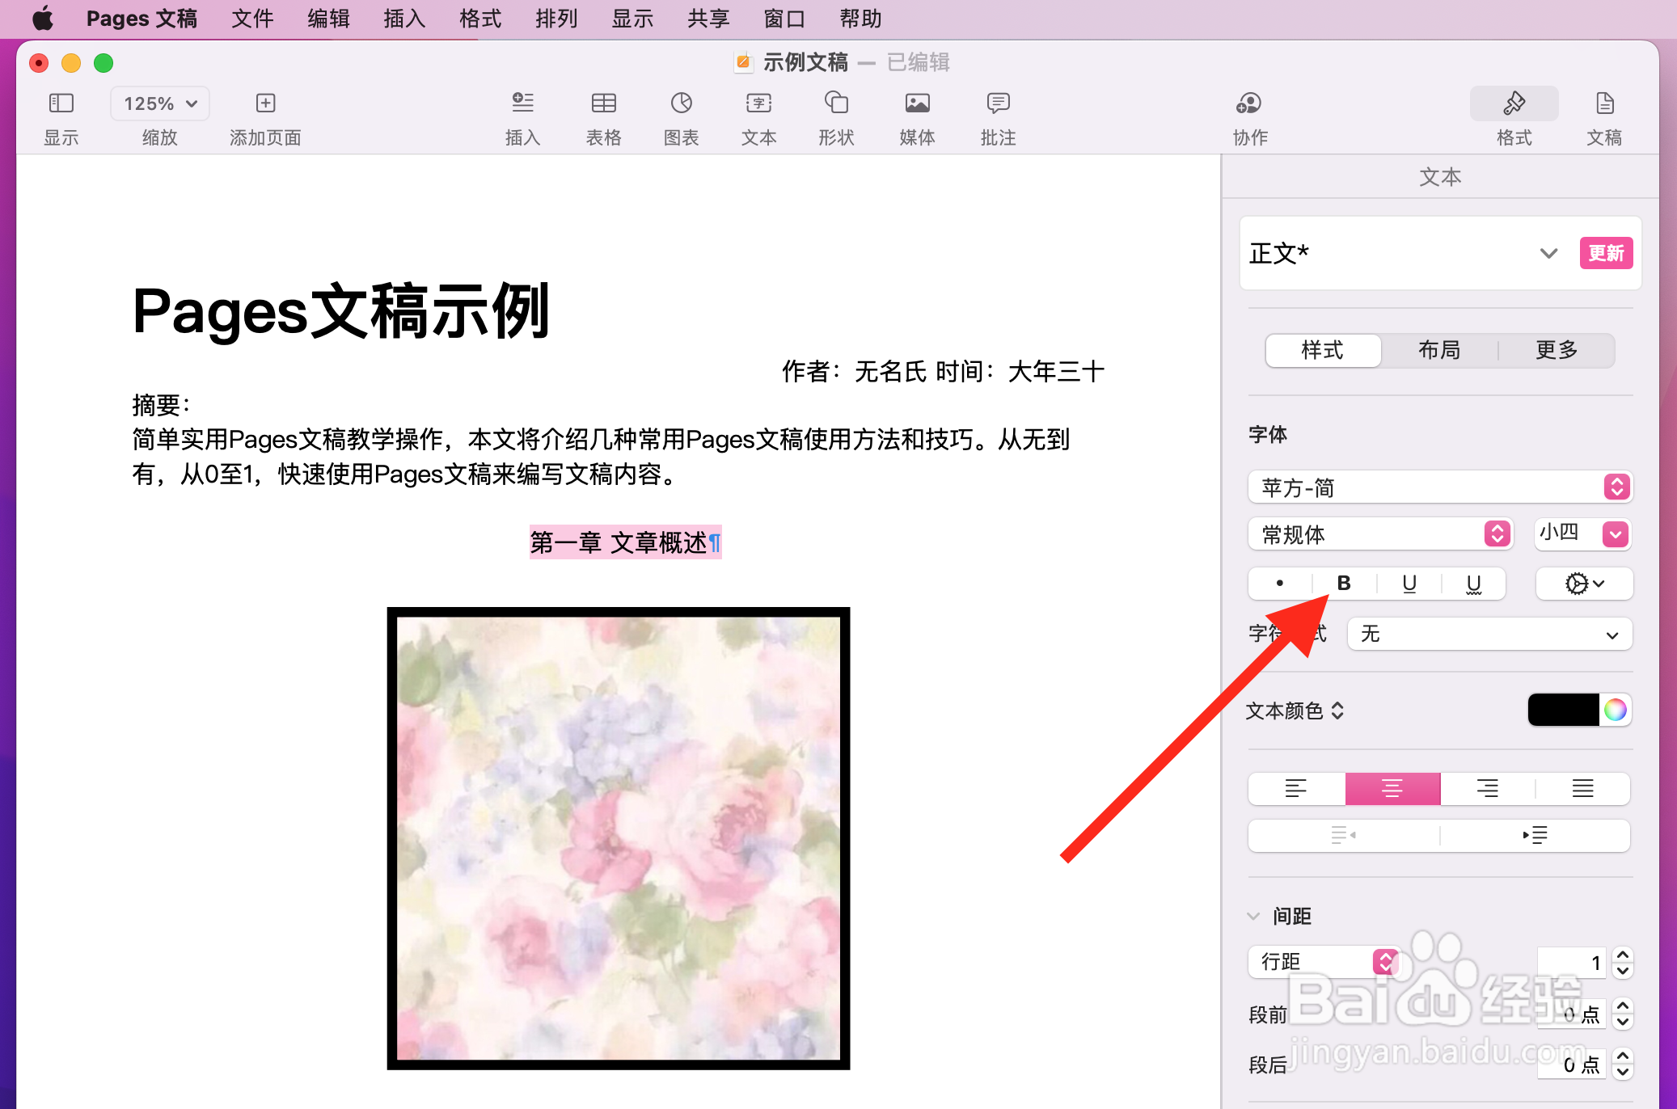The height and width of the screenshot is (1109, 1677).
Task: Decrease indent level
Action: coord(1343,835)
